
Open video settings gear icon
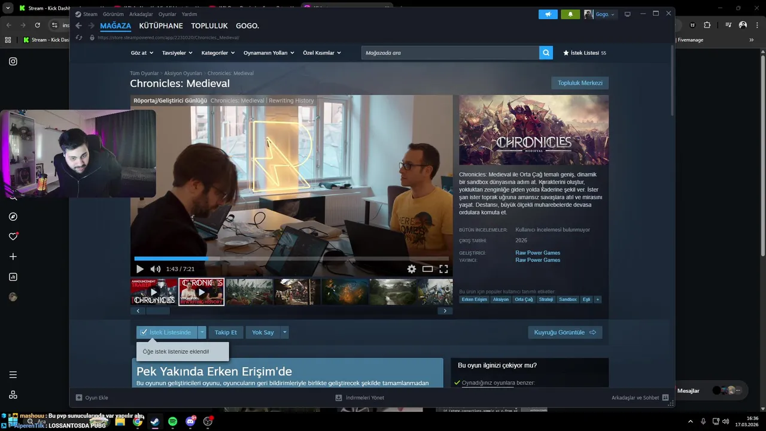[x=412, y=269]
